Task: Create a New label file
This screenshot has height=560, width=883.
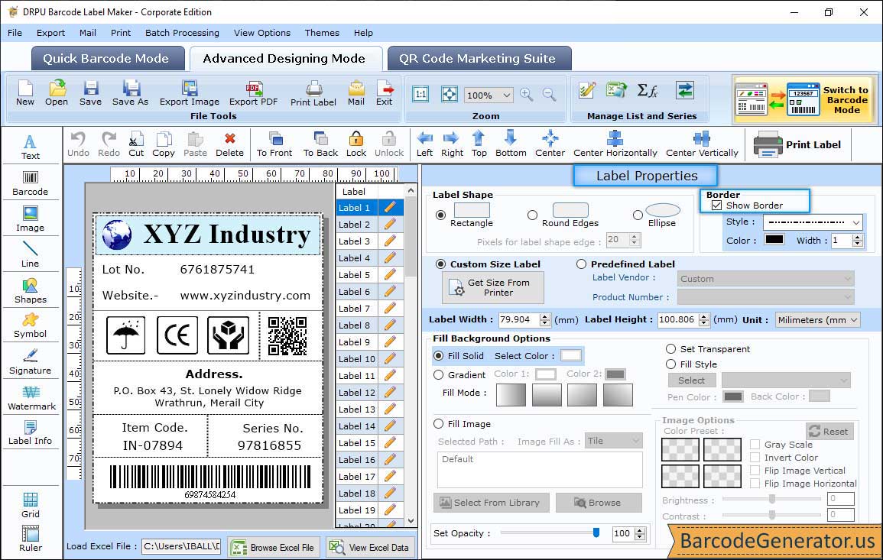Action: click(x=24, y=93)
